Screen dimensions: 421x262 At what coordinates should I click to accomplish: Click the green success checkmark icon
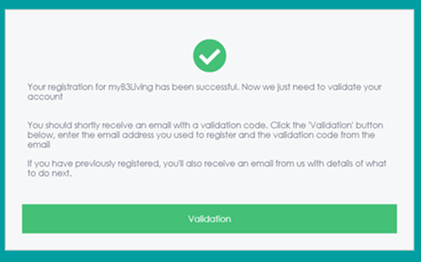210,56
